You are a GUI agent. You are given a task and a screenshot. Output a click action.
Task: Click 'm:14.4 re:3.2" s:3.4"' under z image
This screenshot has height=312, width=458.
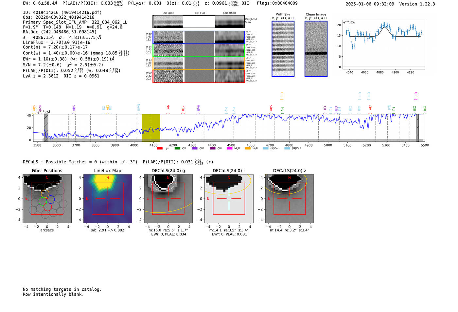tap(290, 230)
